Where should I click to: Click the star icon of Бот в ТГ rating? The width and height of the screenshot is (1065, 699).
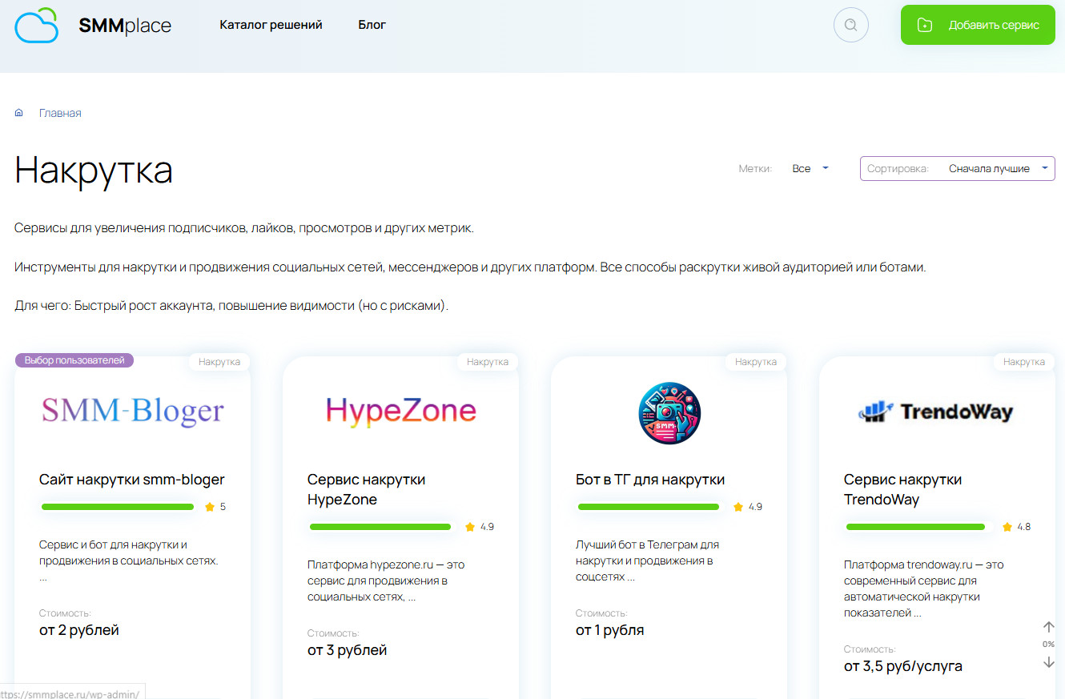coord(738,507)
